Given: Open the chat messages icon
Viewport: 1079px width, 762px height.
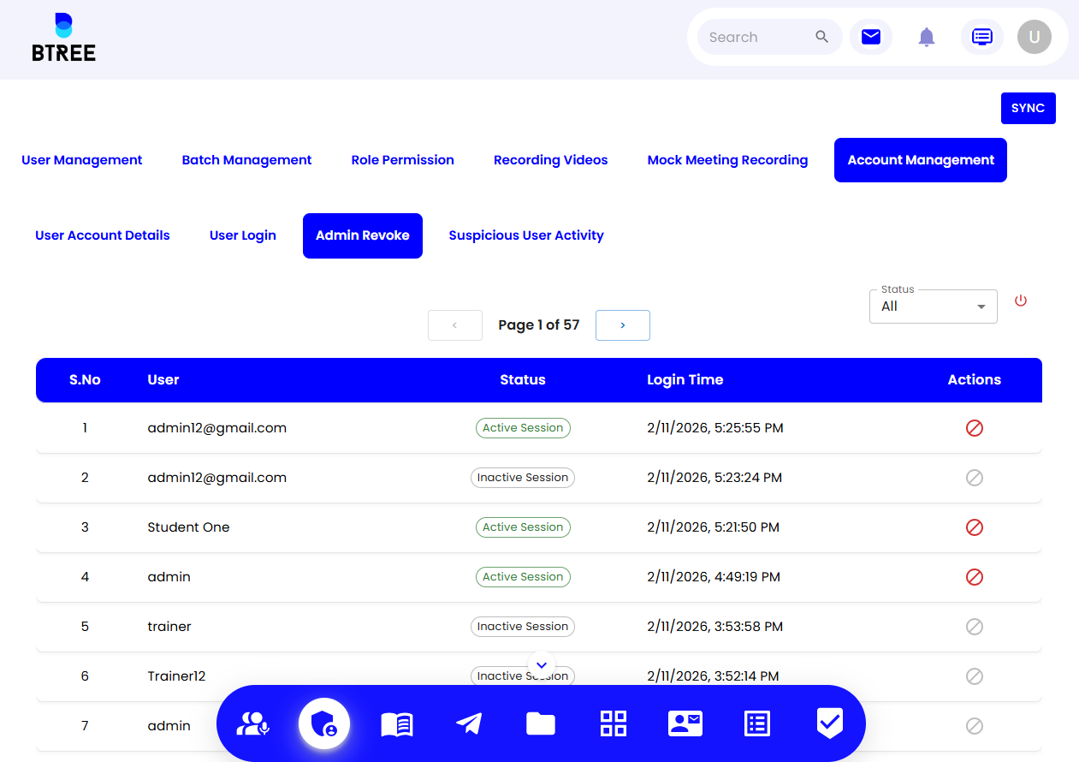Looking at the screenshot, I should 982,37.
